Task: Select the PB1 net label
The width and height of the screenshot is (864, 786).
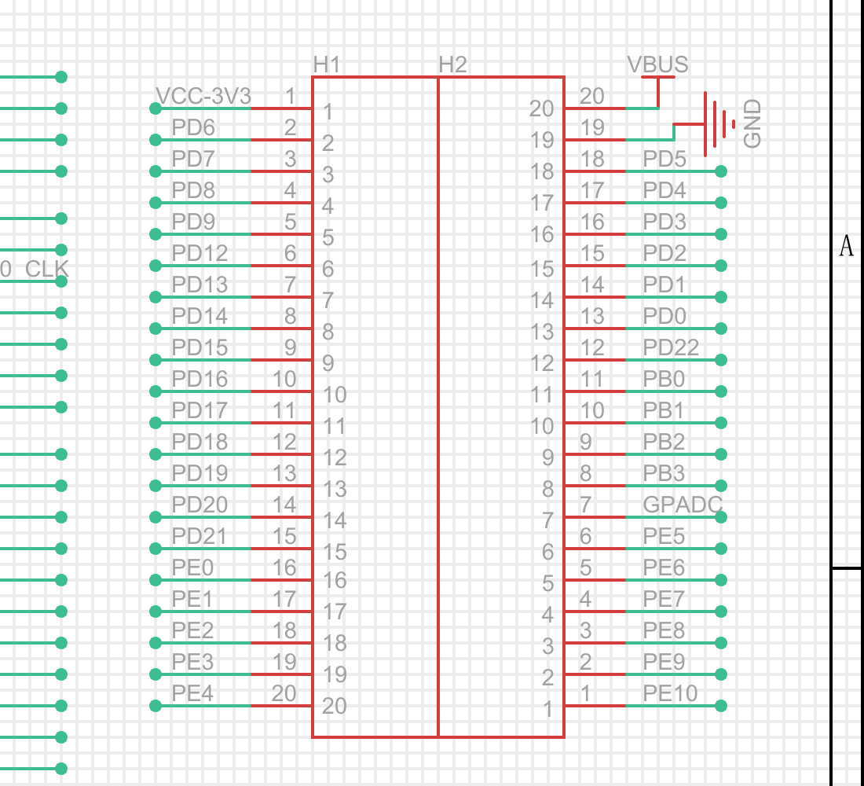Action: (664, 410)
